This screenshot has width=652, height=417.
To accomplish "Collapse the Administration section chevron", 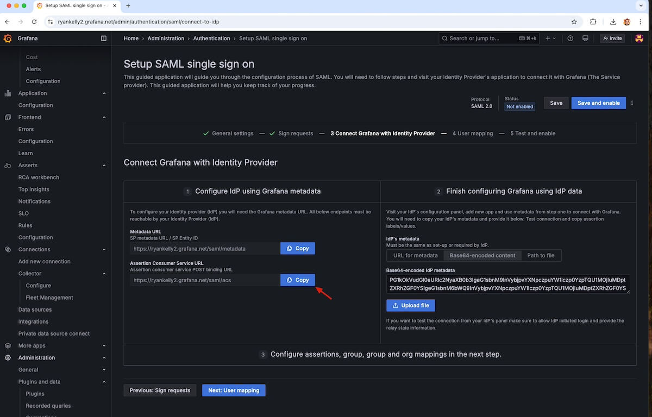I will coord(104,357).
